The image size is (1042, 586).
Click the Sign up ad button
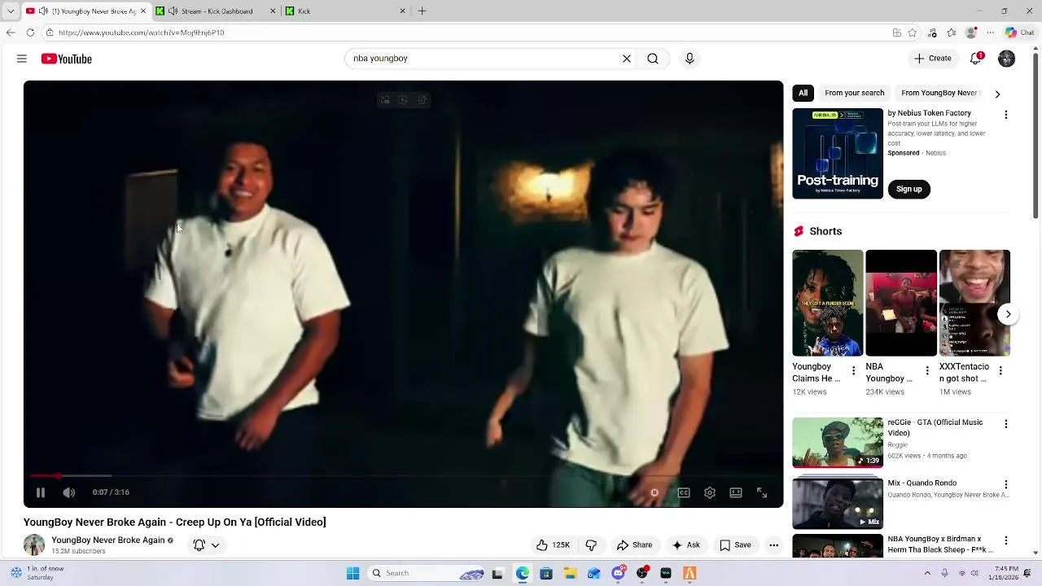(908, 189)
